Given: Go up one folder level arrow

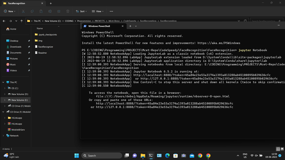Looking at the screenshot, I should click(x=22, y=21).
